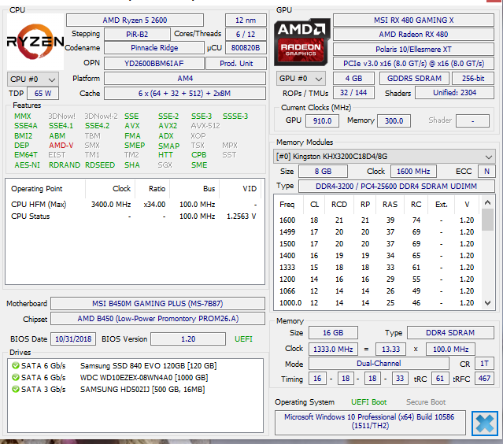Image resolution: width=503 pixels, height=444 pixels.
Task: Click the 6 / 12 cores/threads value
Action: [x=246, y=35]
